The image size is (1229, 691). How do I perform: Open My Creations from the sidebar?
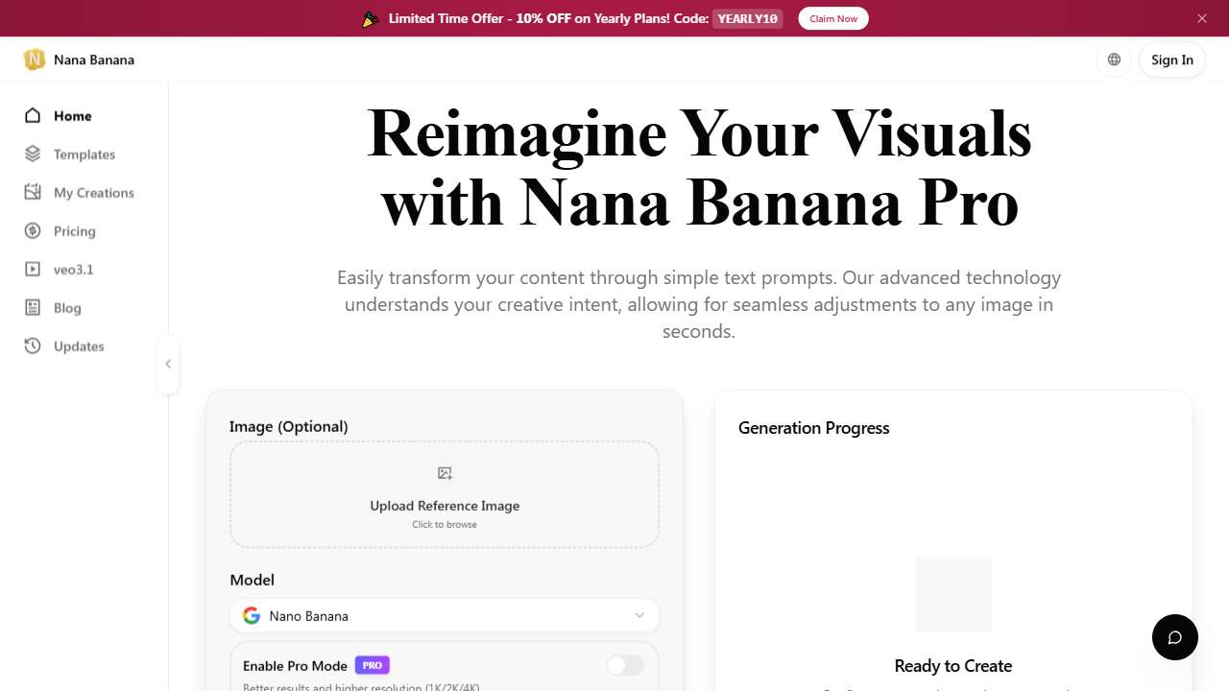click(32, 192)
